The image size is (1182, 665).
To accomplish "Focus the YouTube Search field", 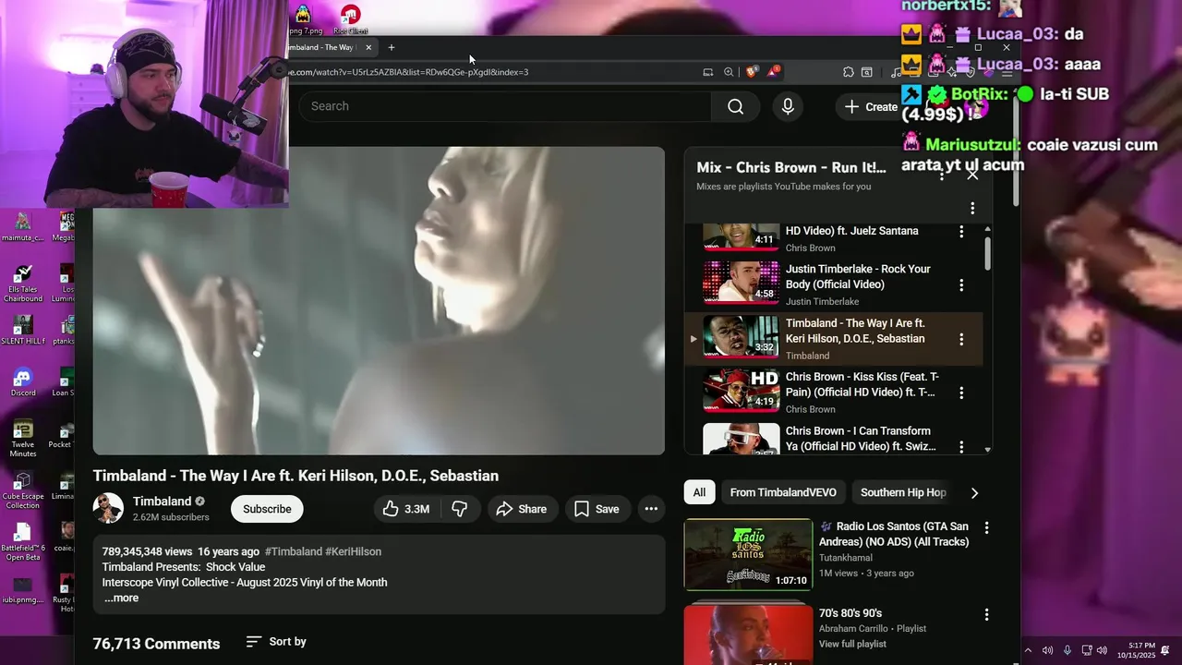I will click(x=504, y=106).
